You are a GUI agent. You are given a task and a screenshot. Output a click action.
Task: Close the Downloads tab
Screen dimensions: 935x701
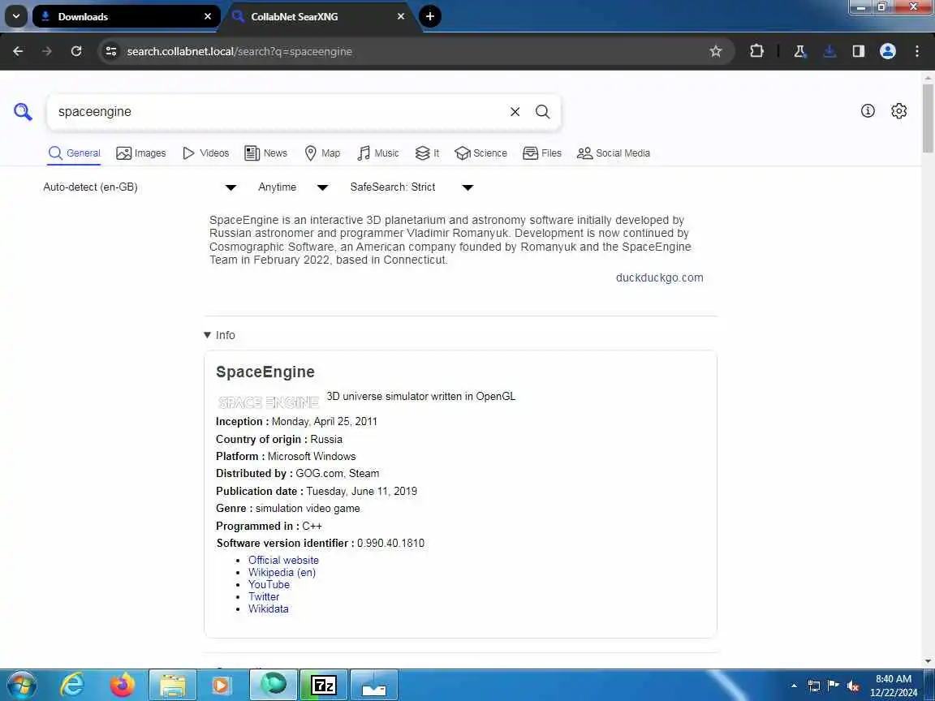pyautogui.click(x=208, y=16)
